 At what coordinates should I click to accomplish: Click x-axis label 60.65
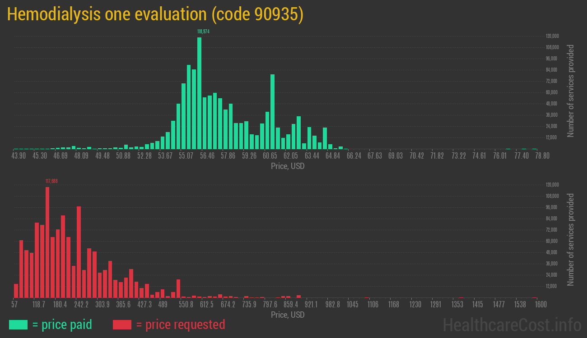pyautogui.click(x=270, y=156)
